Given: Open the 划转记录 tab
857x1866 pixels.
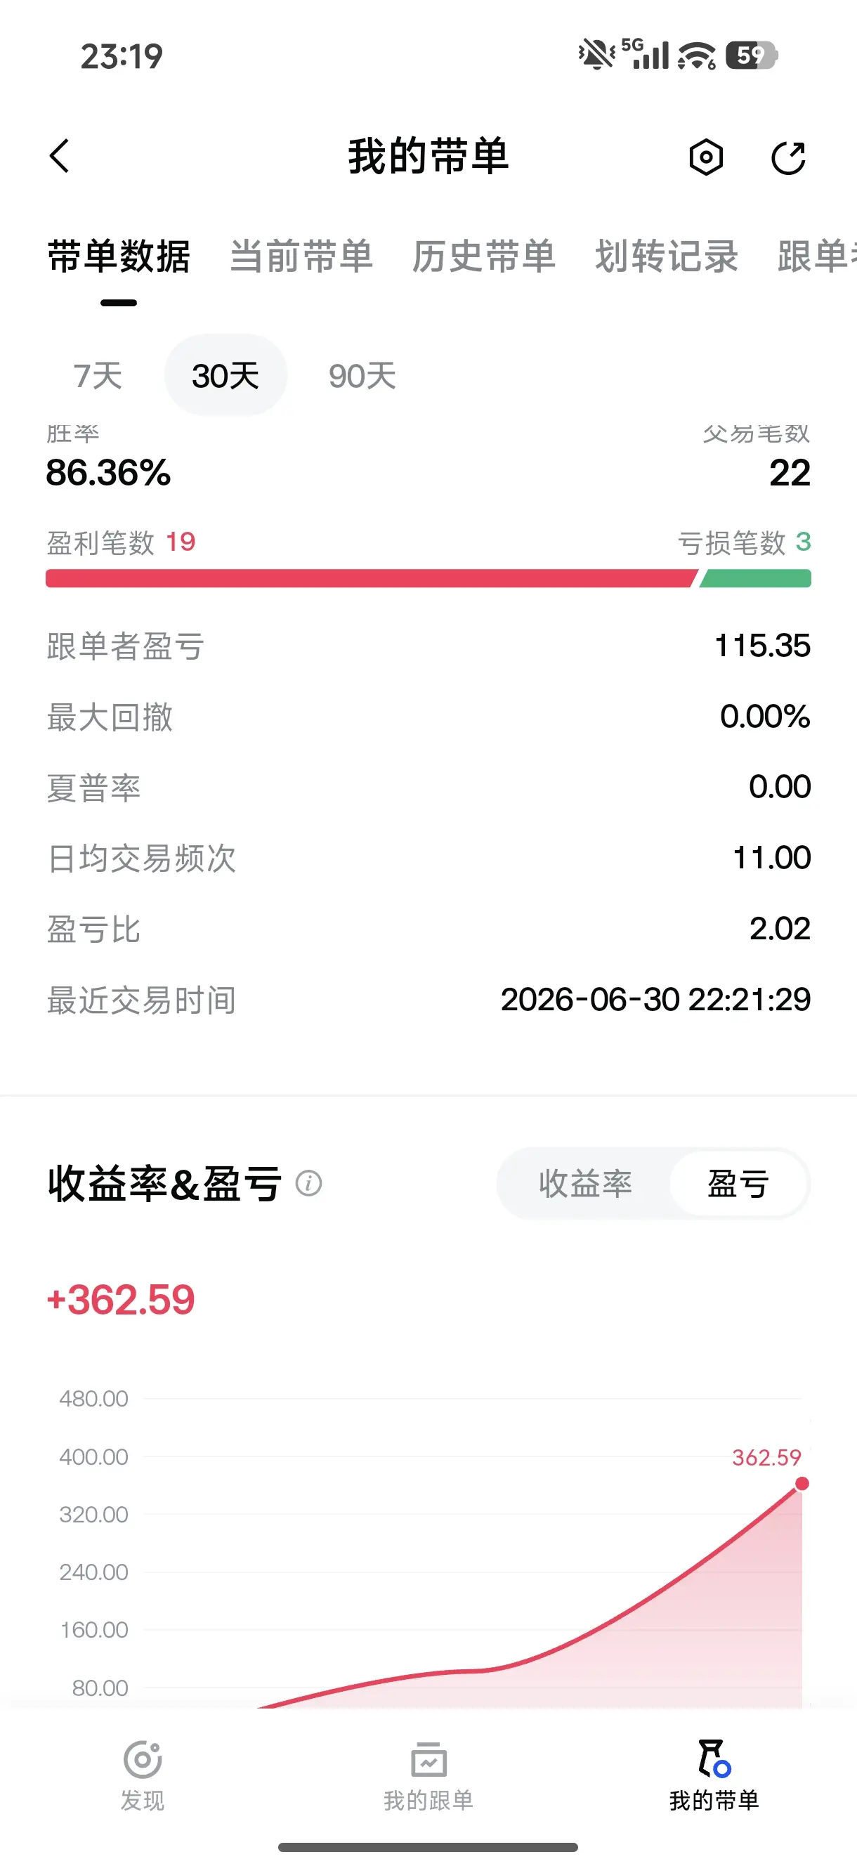Looking at the screenshot, I should [x=667, y=256].
